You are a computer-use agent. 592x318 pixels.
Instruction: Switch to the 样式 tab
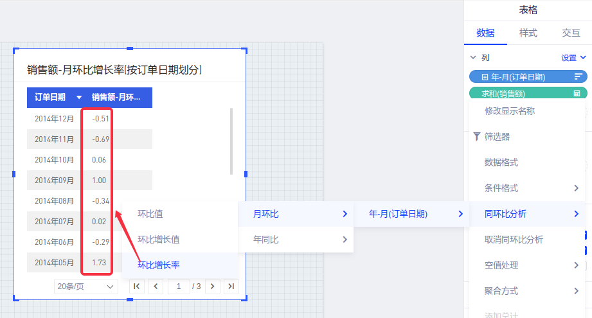tap(528, 33)
